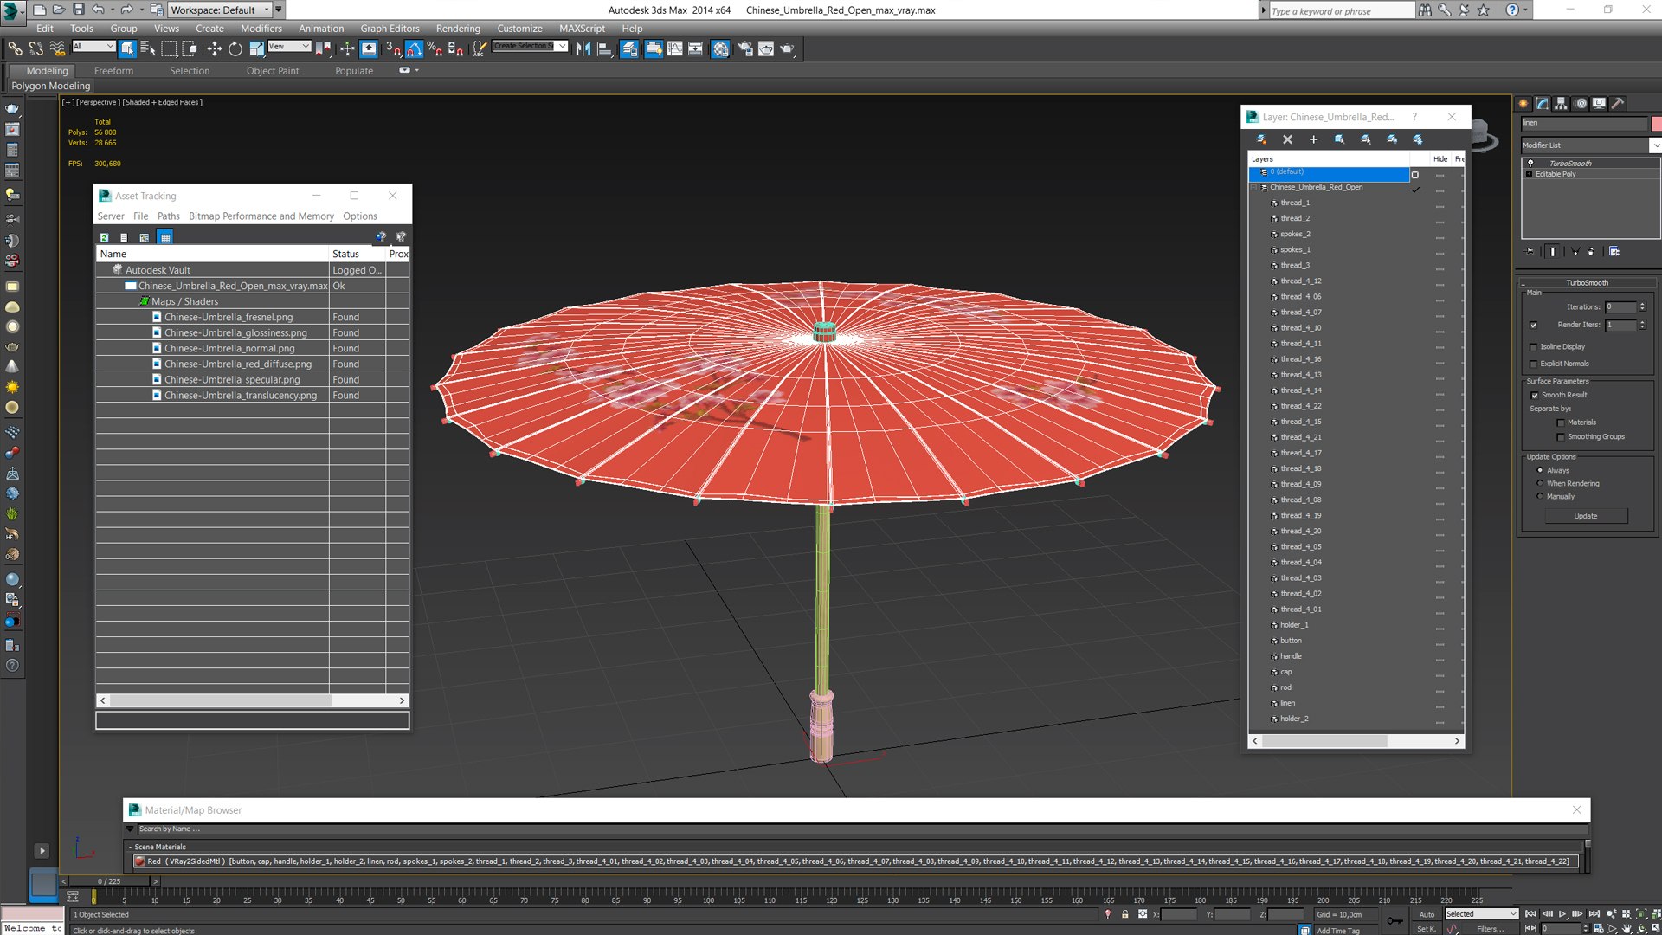This screenshot has height=935, width=1662.
Task: Click the linen object name field
Action: pyautogui.click(x=1584, y=124)
